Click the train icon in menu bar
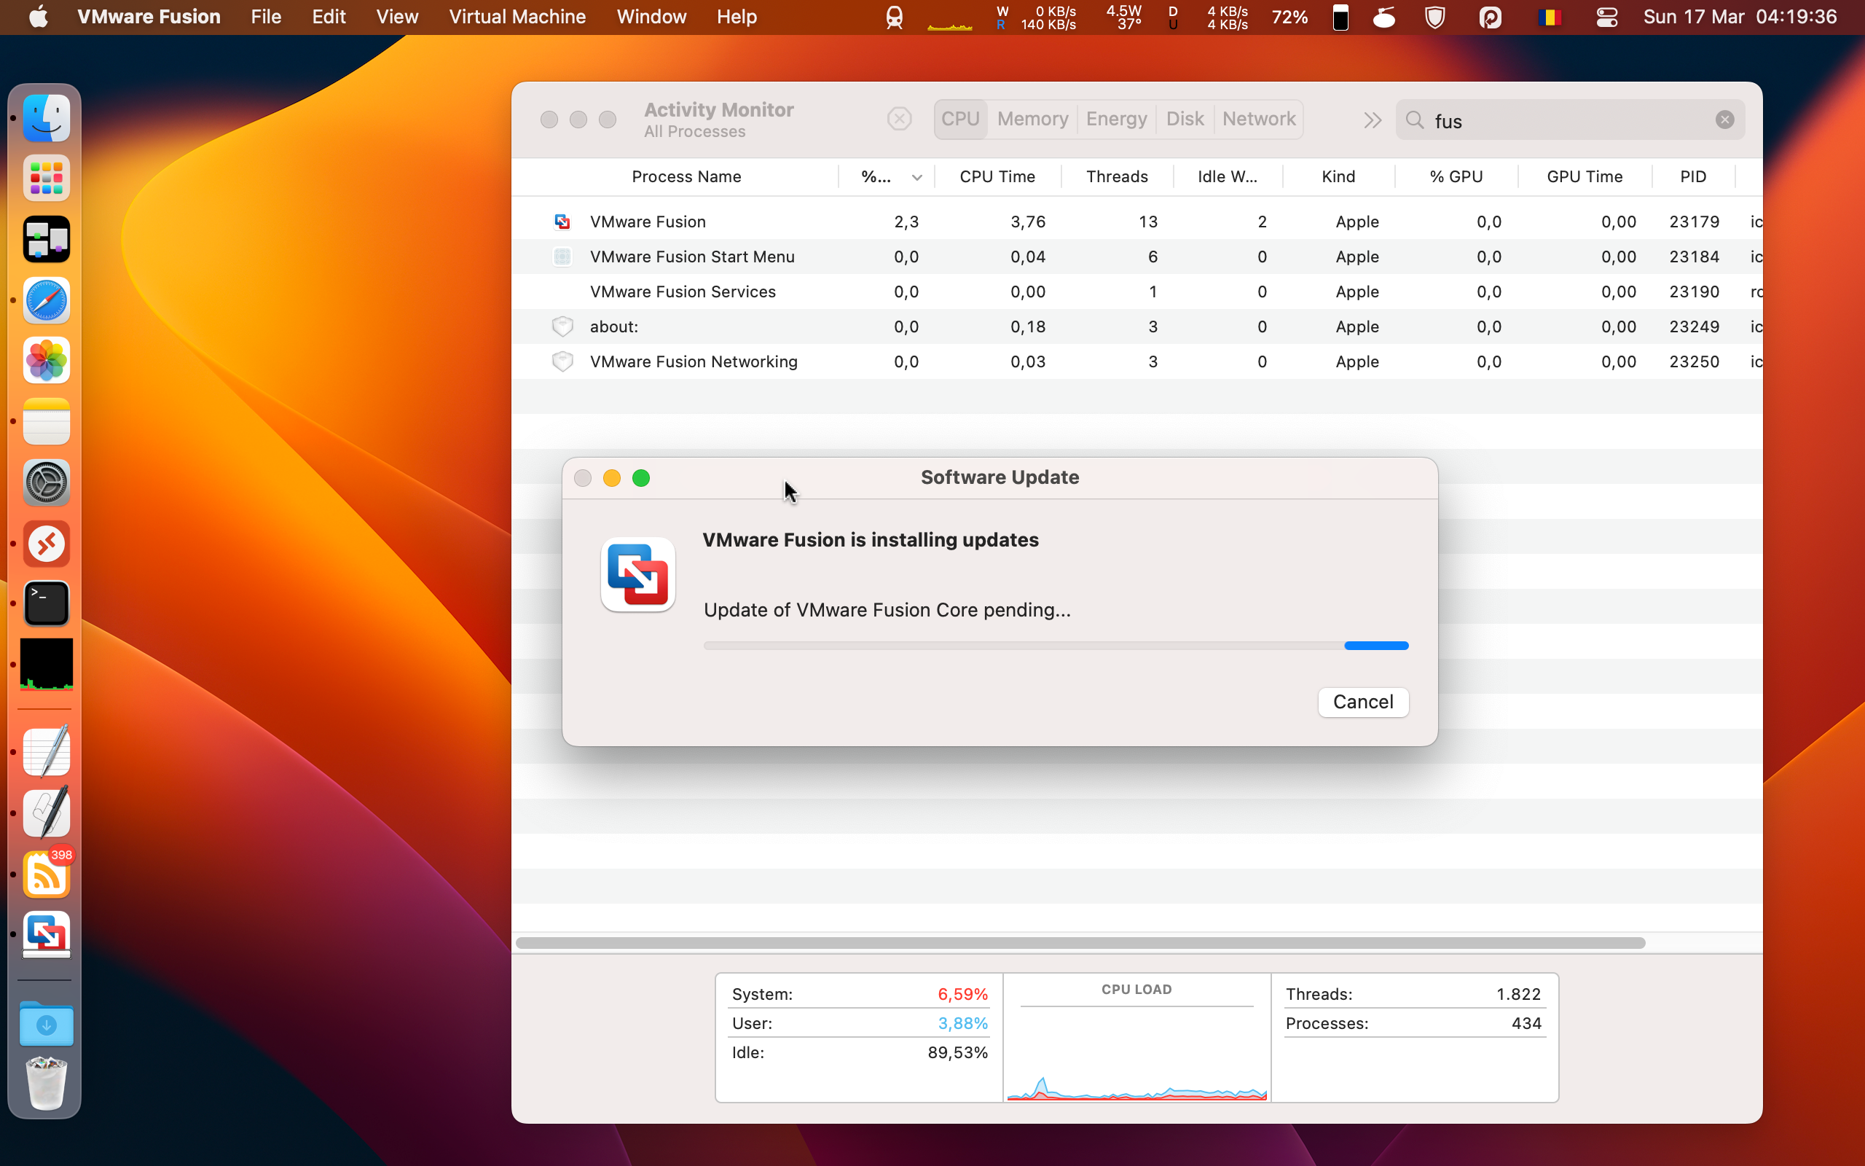This screenshot has height=1166, width=1865. [x=894, y=17]
